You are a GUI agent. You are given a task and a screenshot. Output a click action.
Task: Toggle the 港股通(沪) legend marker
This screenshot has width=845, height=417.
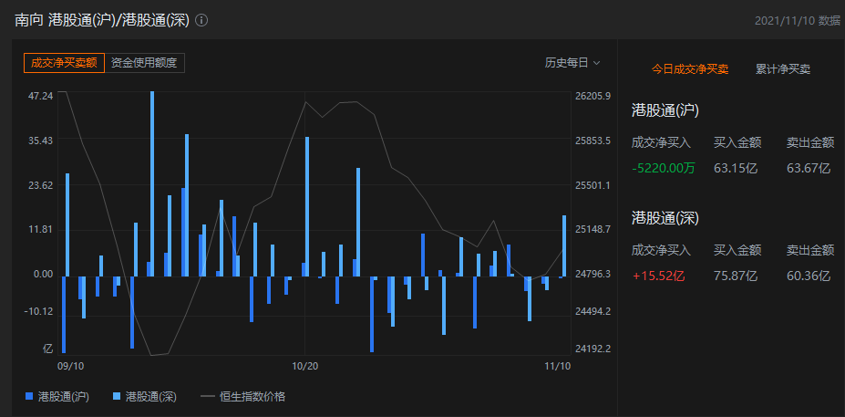click(x=30, y=396)
